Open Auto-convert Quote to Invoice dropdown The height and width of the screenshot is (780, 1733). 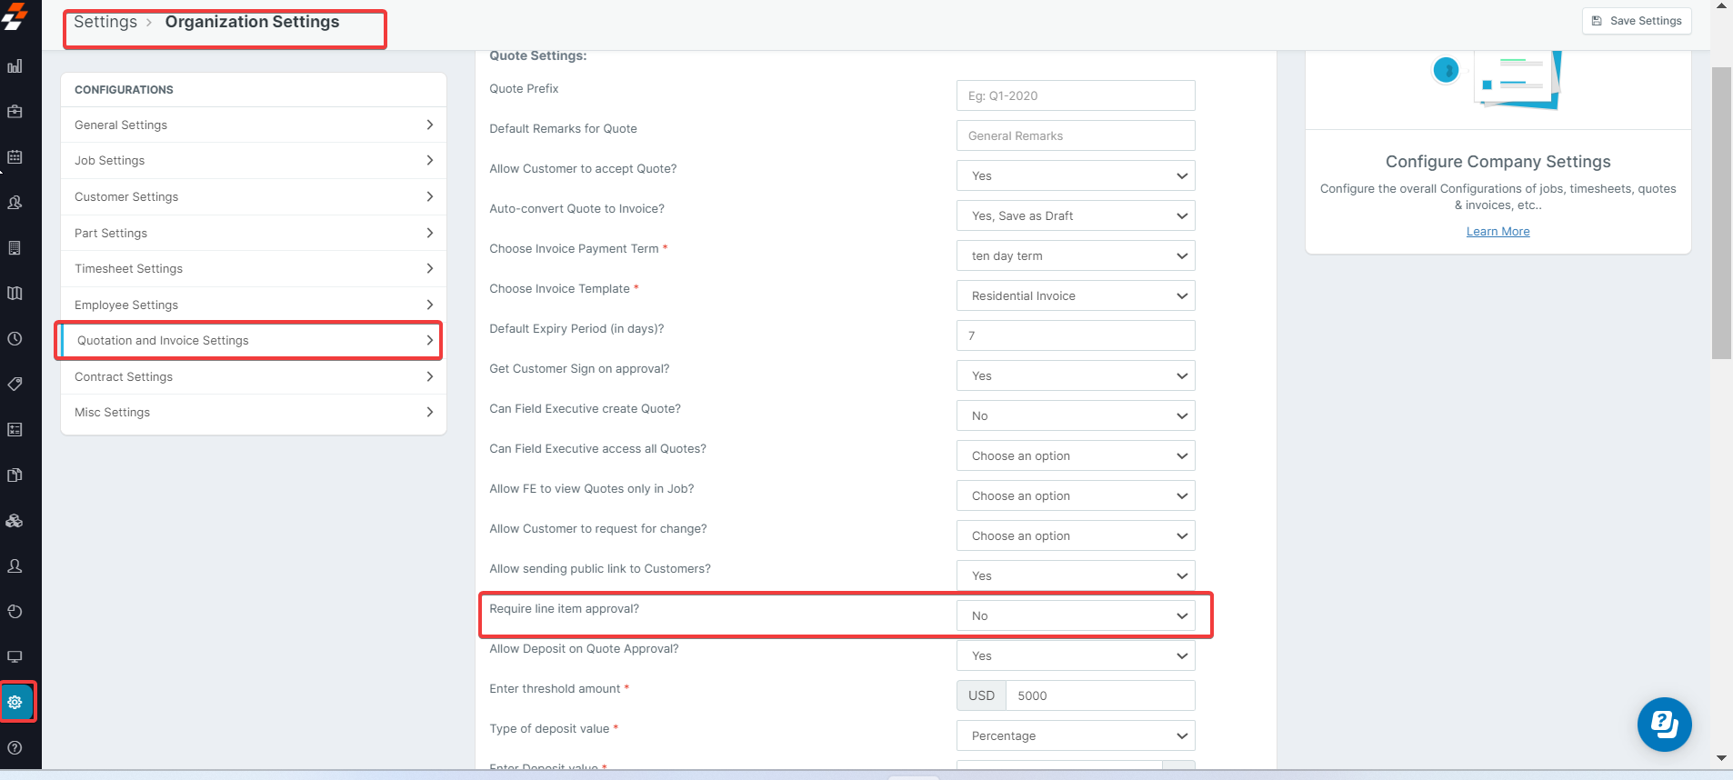point(1076,215)
